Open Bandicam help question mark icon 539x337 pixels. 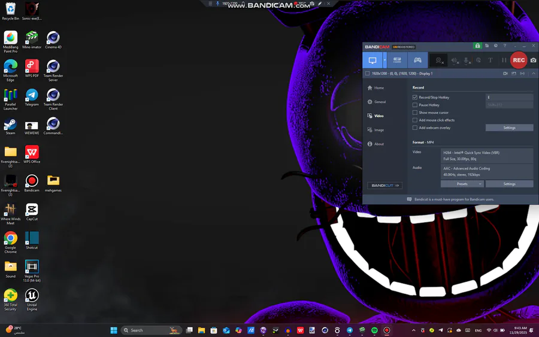(x=505, y=45)
